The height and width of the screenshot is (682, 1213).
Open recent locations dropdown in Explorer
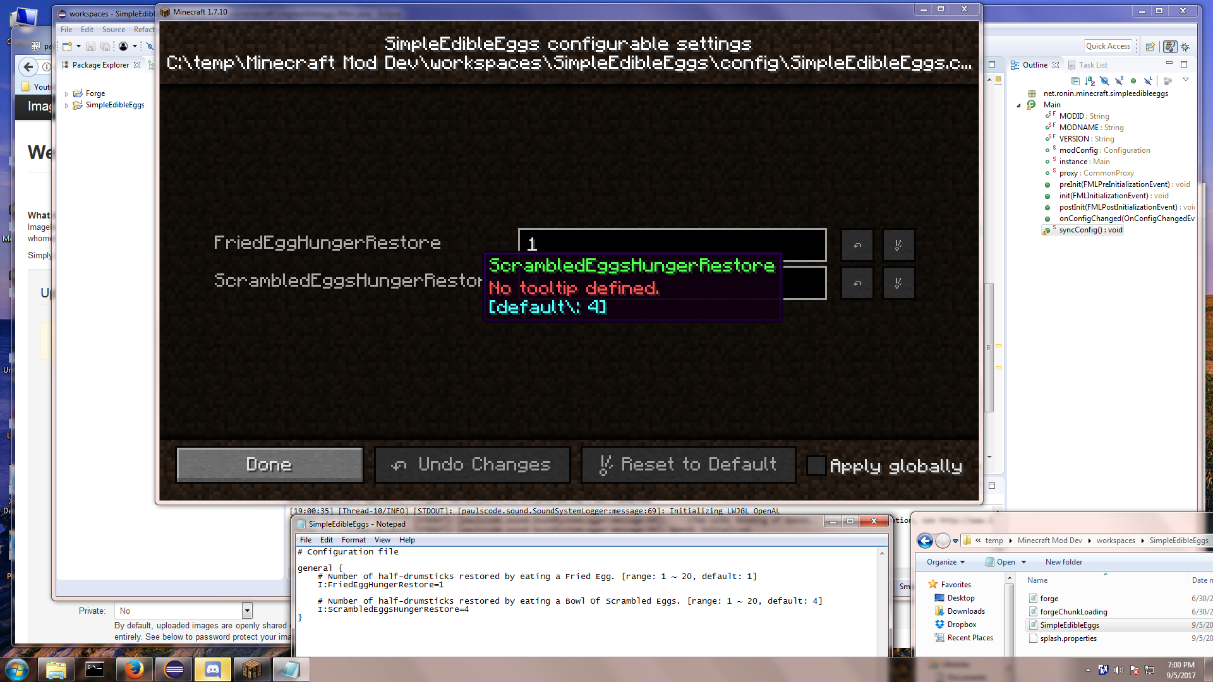click(x=955, y=541)
